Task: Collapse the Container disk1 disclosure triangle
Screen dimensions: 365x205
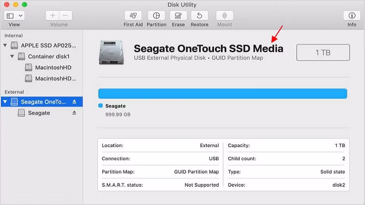Action: [x=12, y=56]
